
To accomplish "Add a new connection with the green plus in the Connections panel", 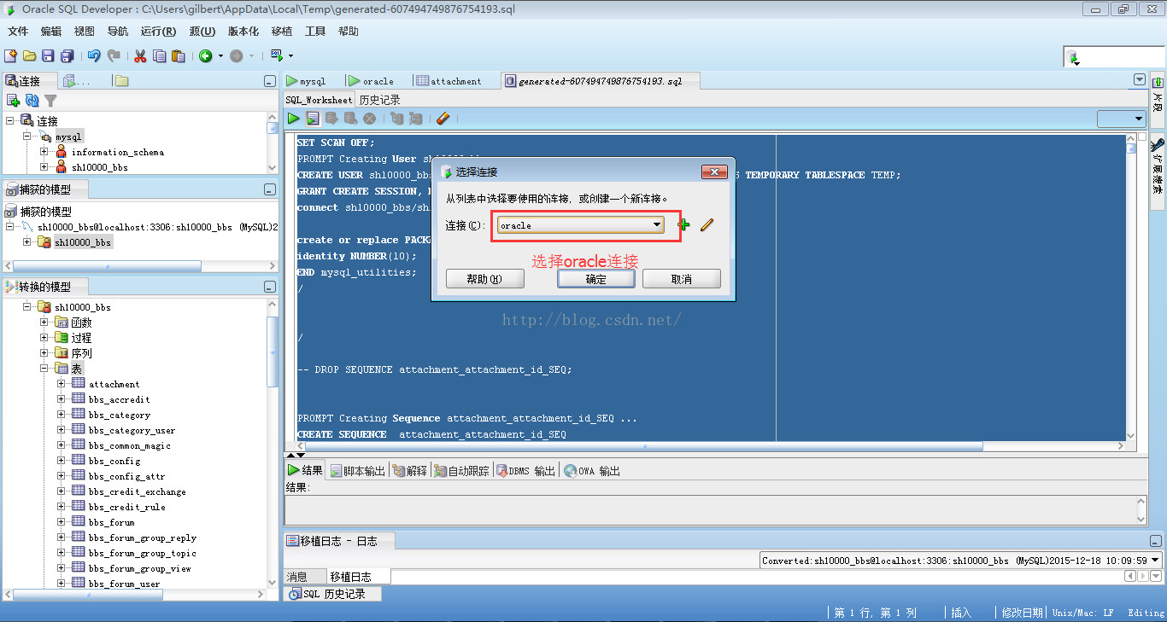I will [x=13, y=101].
